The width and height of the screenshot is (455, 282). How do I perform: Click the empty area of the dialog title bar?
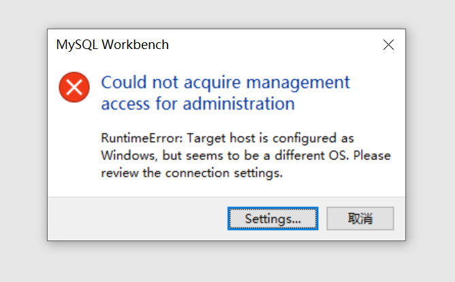[x=272, y=46]
